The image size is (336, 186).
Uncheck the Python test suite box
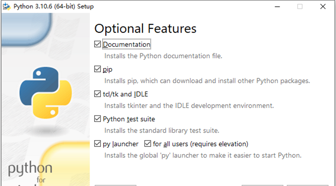(97, 119)
